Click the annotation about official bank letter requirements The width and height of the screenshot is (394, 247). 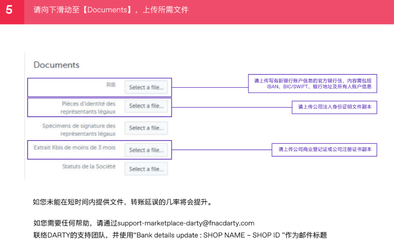point(312,84)
